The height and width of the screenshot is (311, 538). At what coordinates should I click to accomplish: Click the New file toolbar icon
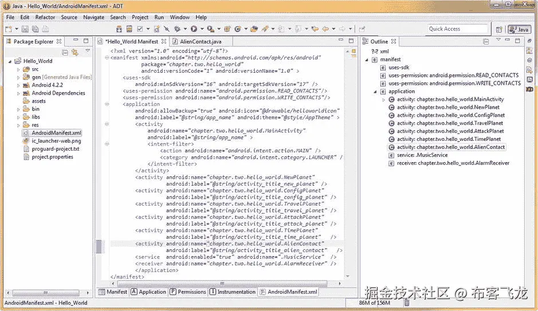click(x=9, y=29)
